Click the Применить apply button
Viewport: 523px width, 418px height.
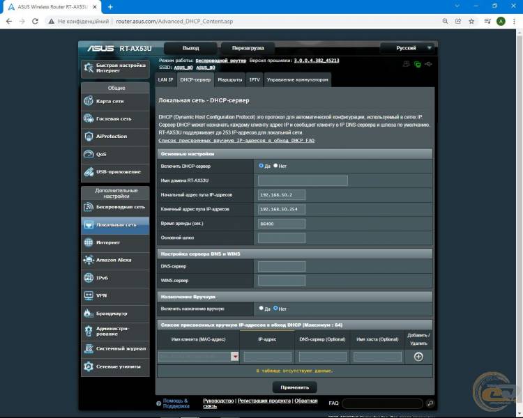[x=294, y=387]
